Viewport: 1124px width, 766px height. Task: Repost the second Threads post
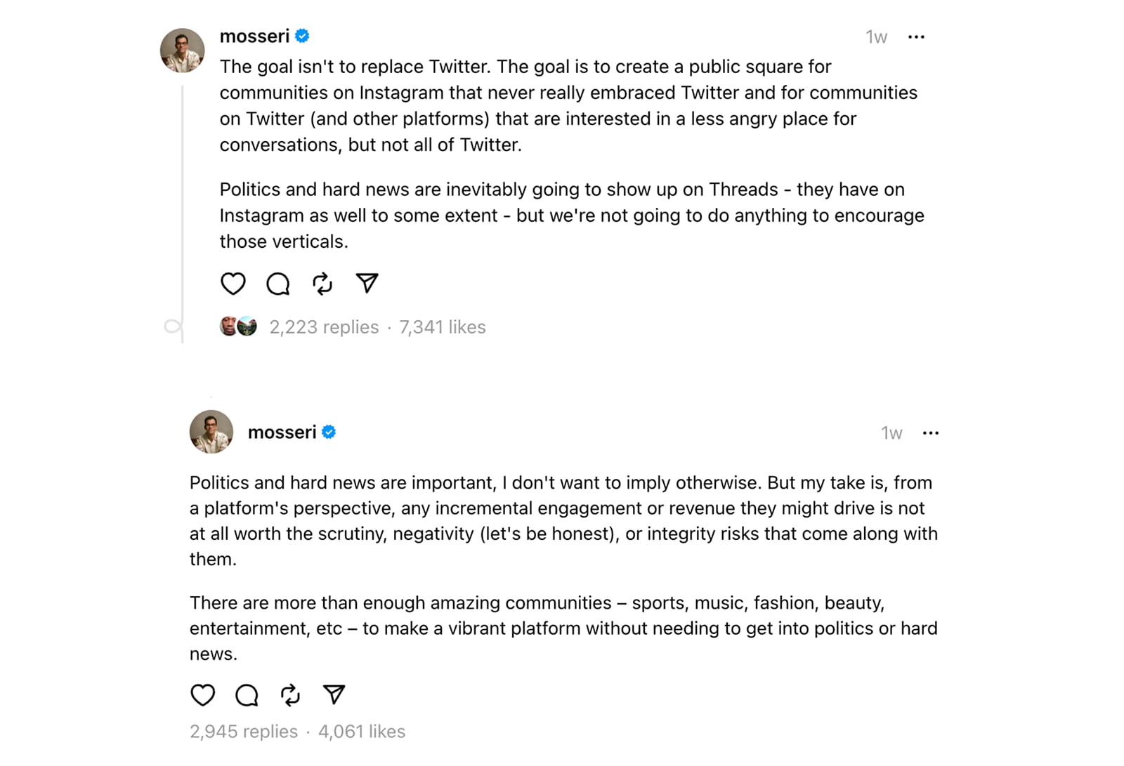(x=290, y=695)
